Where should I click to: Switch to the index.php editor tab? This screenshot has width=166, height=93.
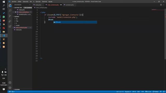pyautogui.click(x=38, y=5)
